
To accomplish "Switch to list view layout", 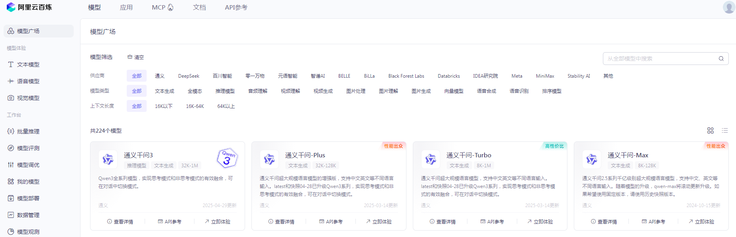I will click(724, 131).
